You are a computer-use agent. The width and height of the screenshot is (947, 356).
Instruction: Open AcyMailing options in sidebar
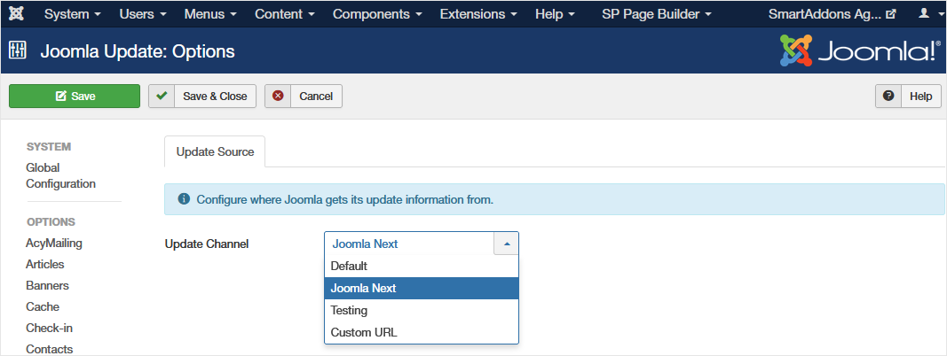coord(54,244)
